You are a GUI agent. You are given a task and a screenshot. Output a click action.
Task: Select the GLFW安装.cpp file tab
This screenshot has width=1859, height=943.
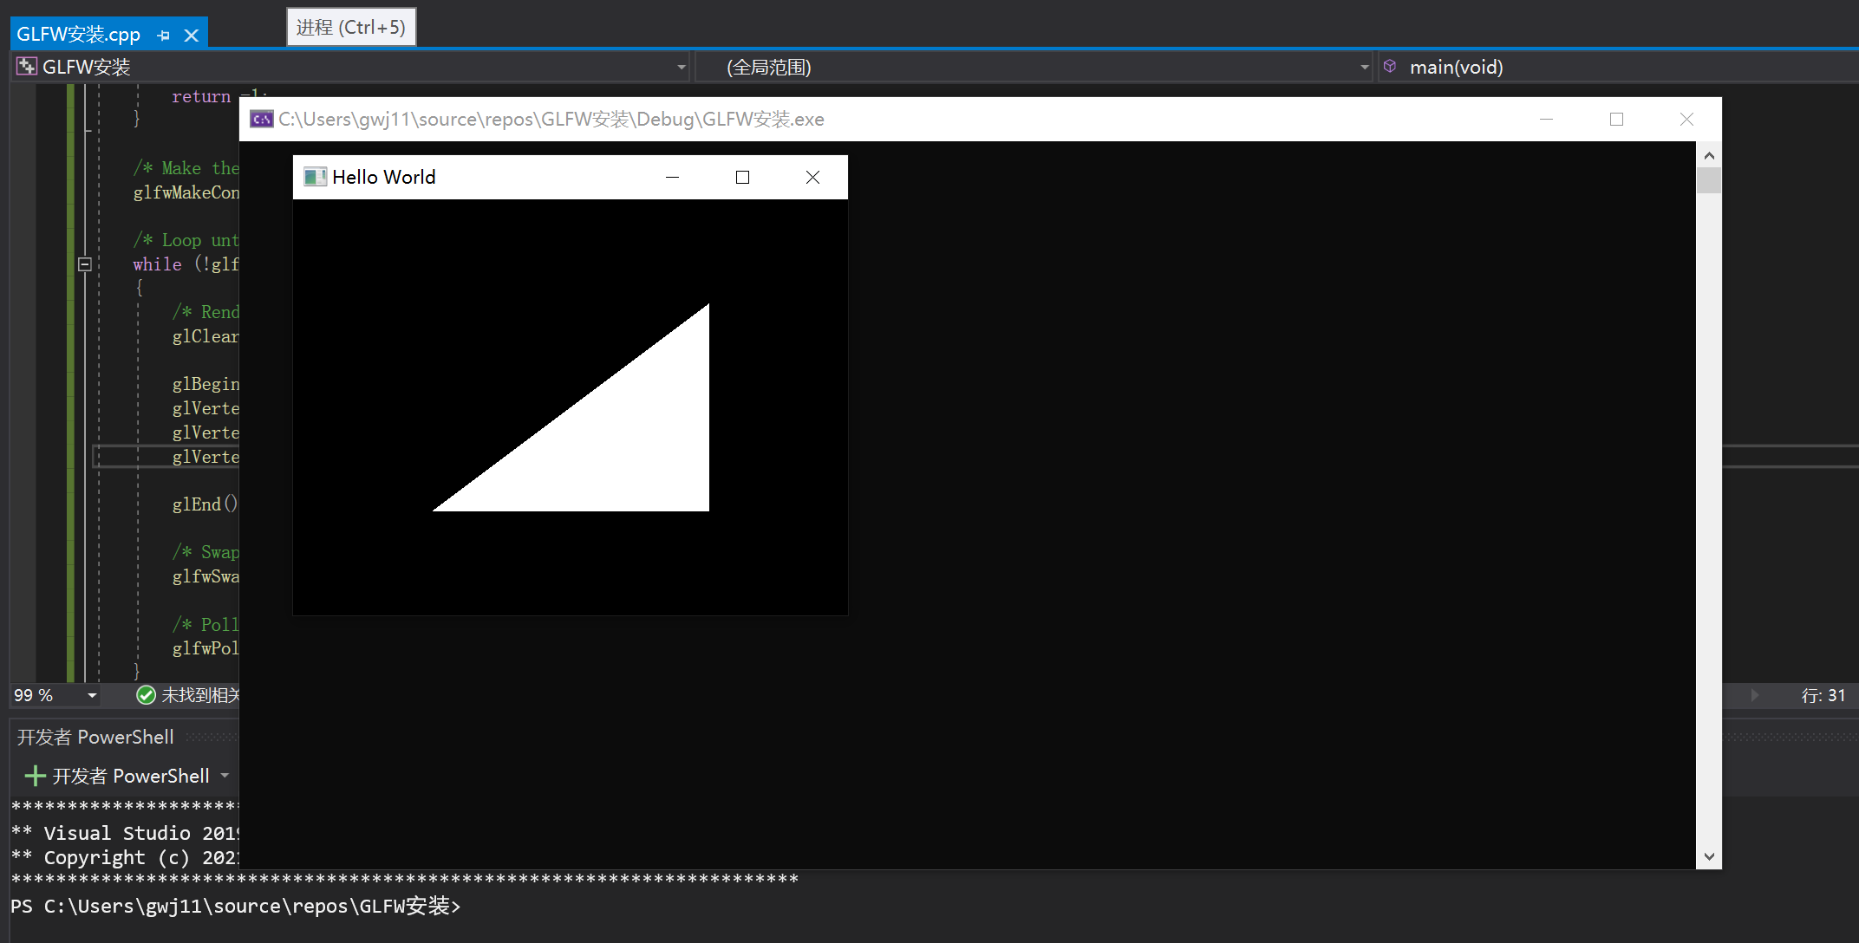[x=79, y=35]
